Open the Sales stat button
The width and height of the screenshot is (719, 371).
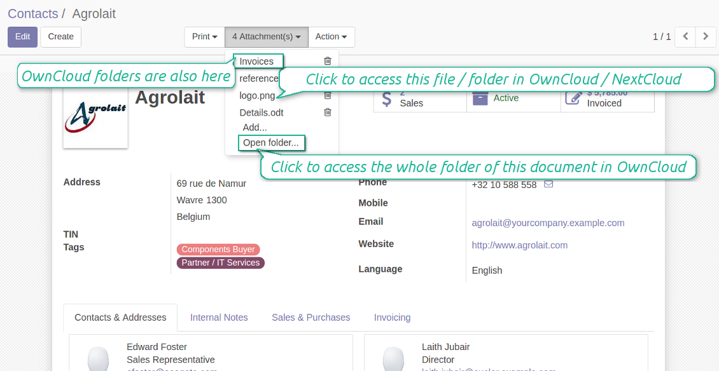[420, 98]
